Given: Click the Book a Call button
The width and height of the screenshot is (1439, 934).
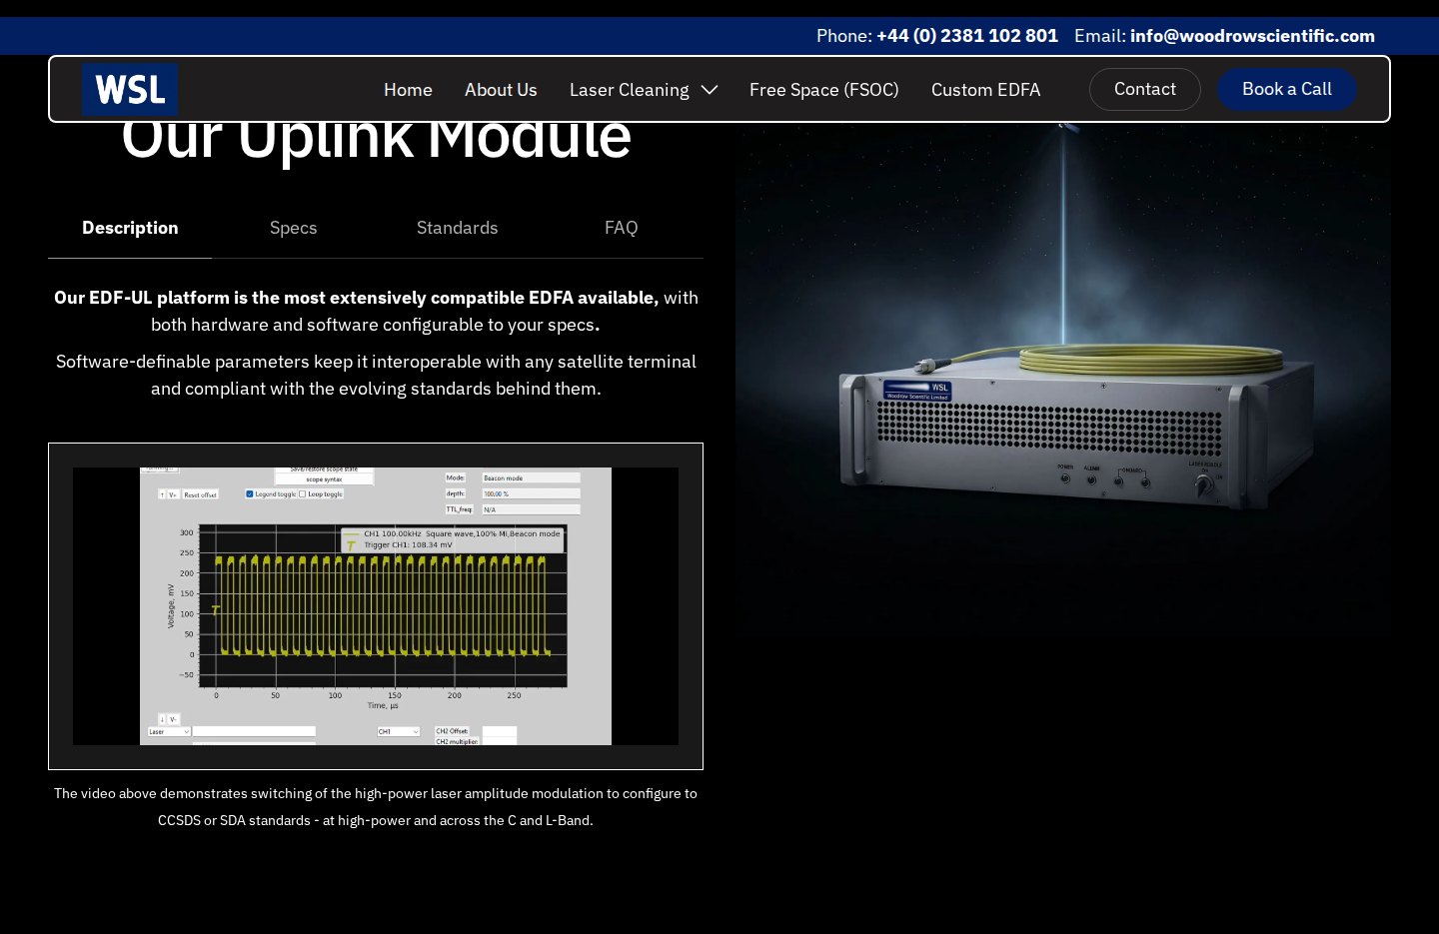Looking at the screenshot, I should click(1287, 89).
